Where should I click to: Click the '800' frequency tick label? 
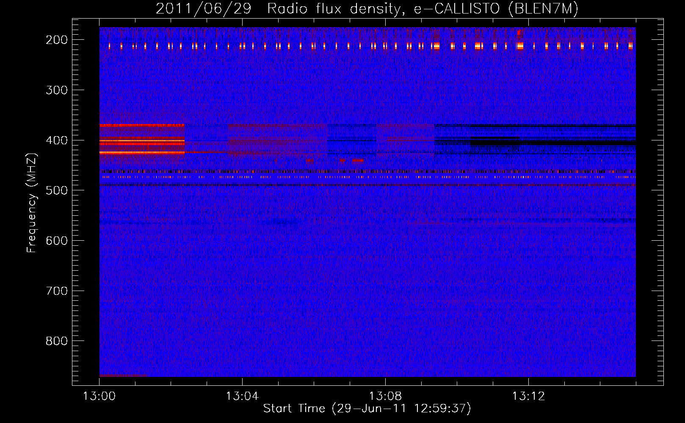(57, 341)
